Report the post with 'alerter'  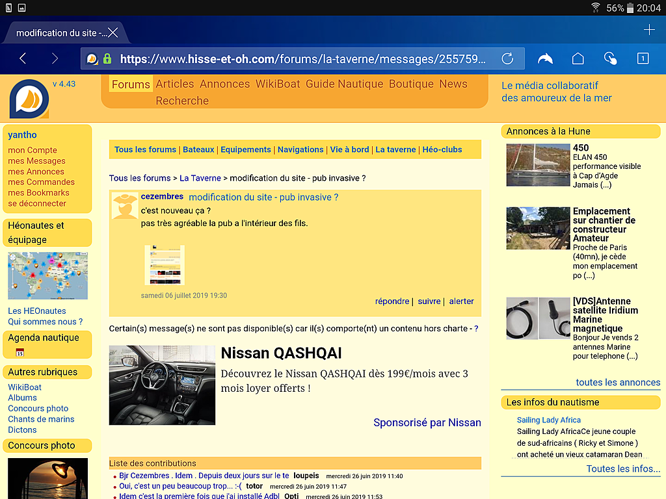pyautogui.click(x=461, y=301)
